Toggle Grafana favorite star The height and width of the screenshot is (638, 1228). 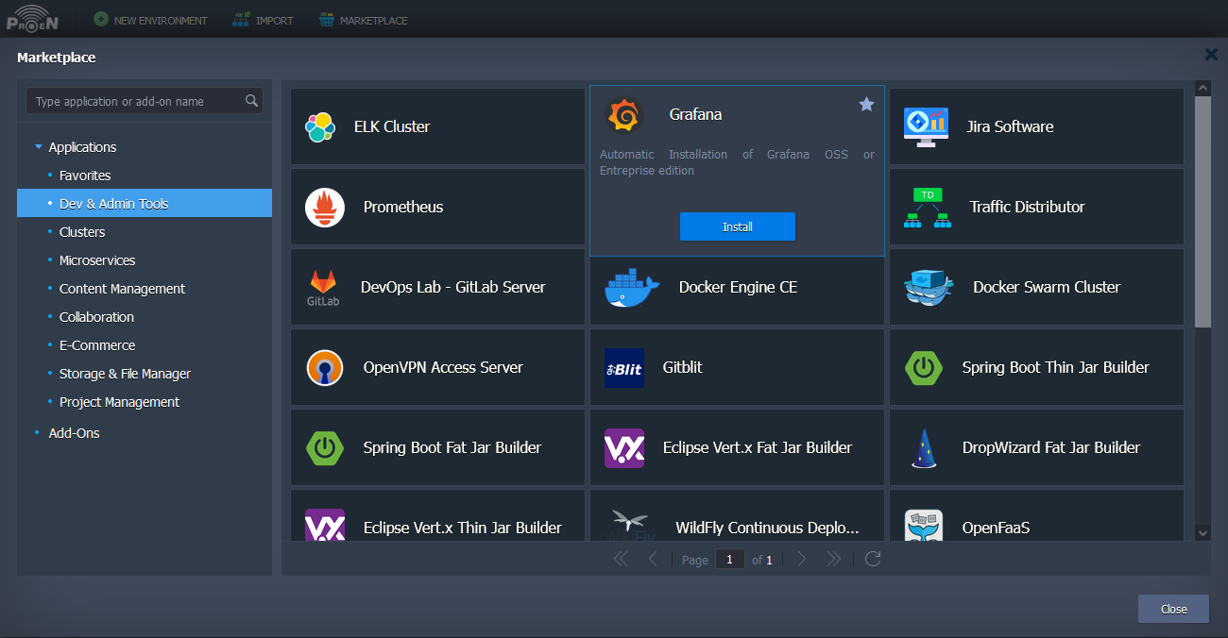[x=866, y=104]
